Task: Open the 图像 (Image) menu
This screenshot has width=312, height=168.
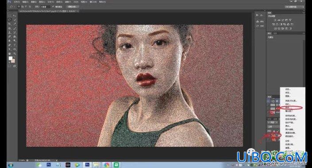Action: coord(34,2)
